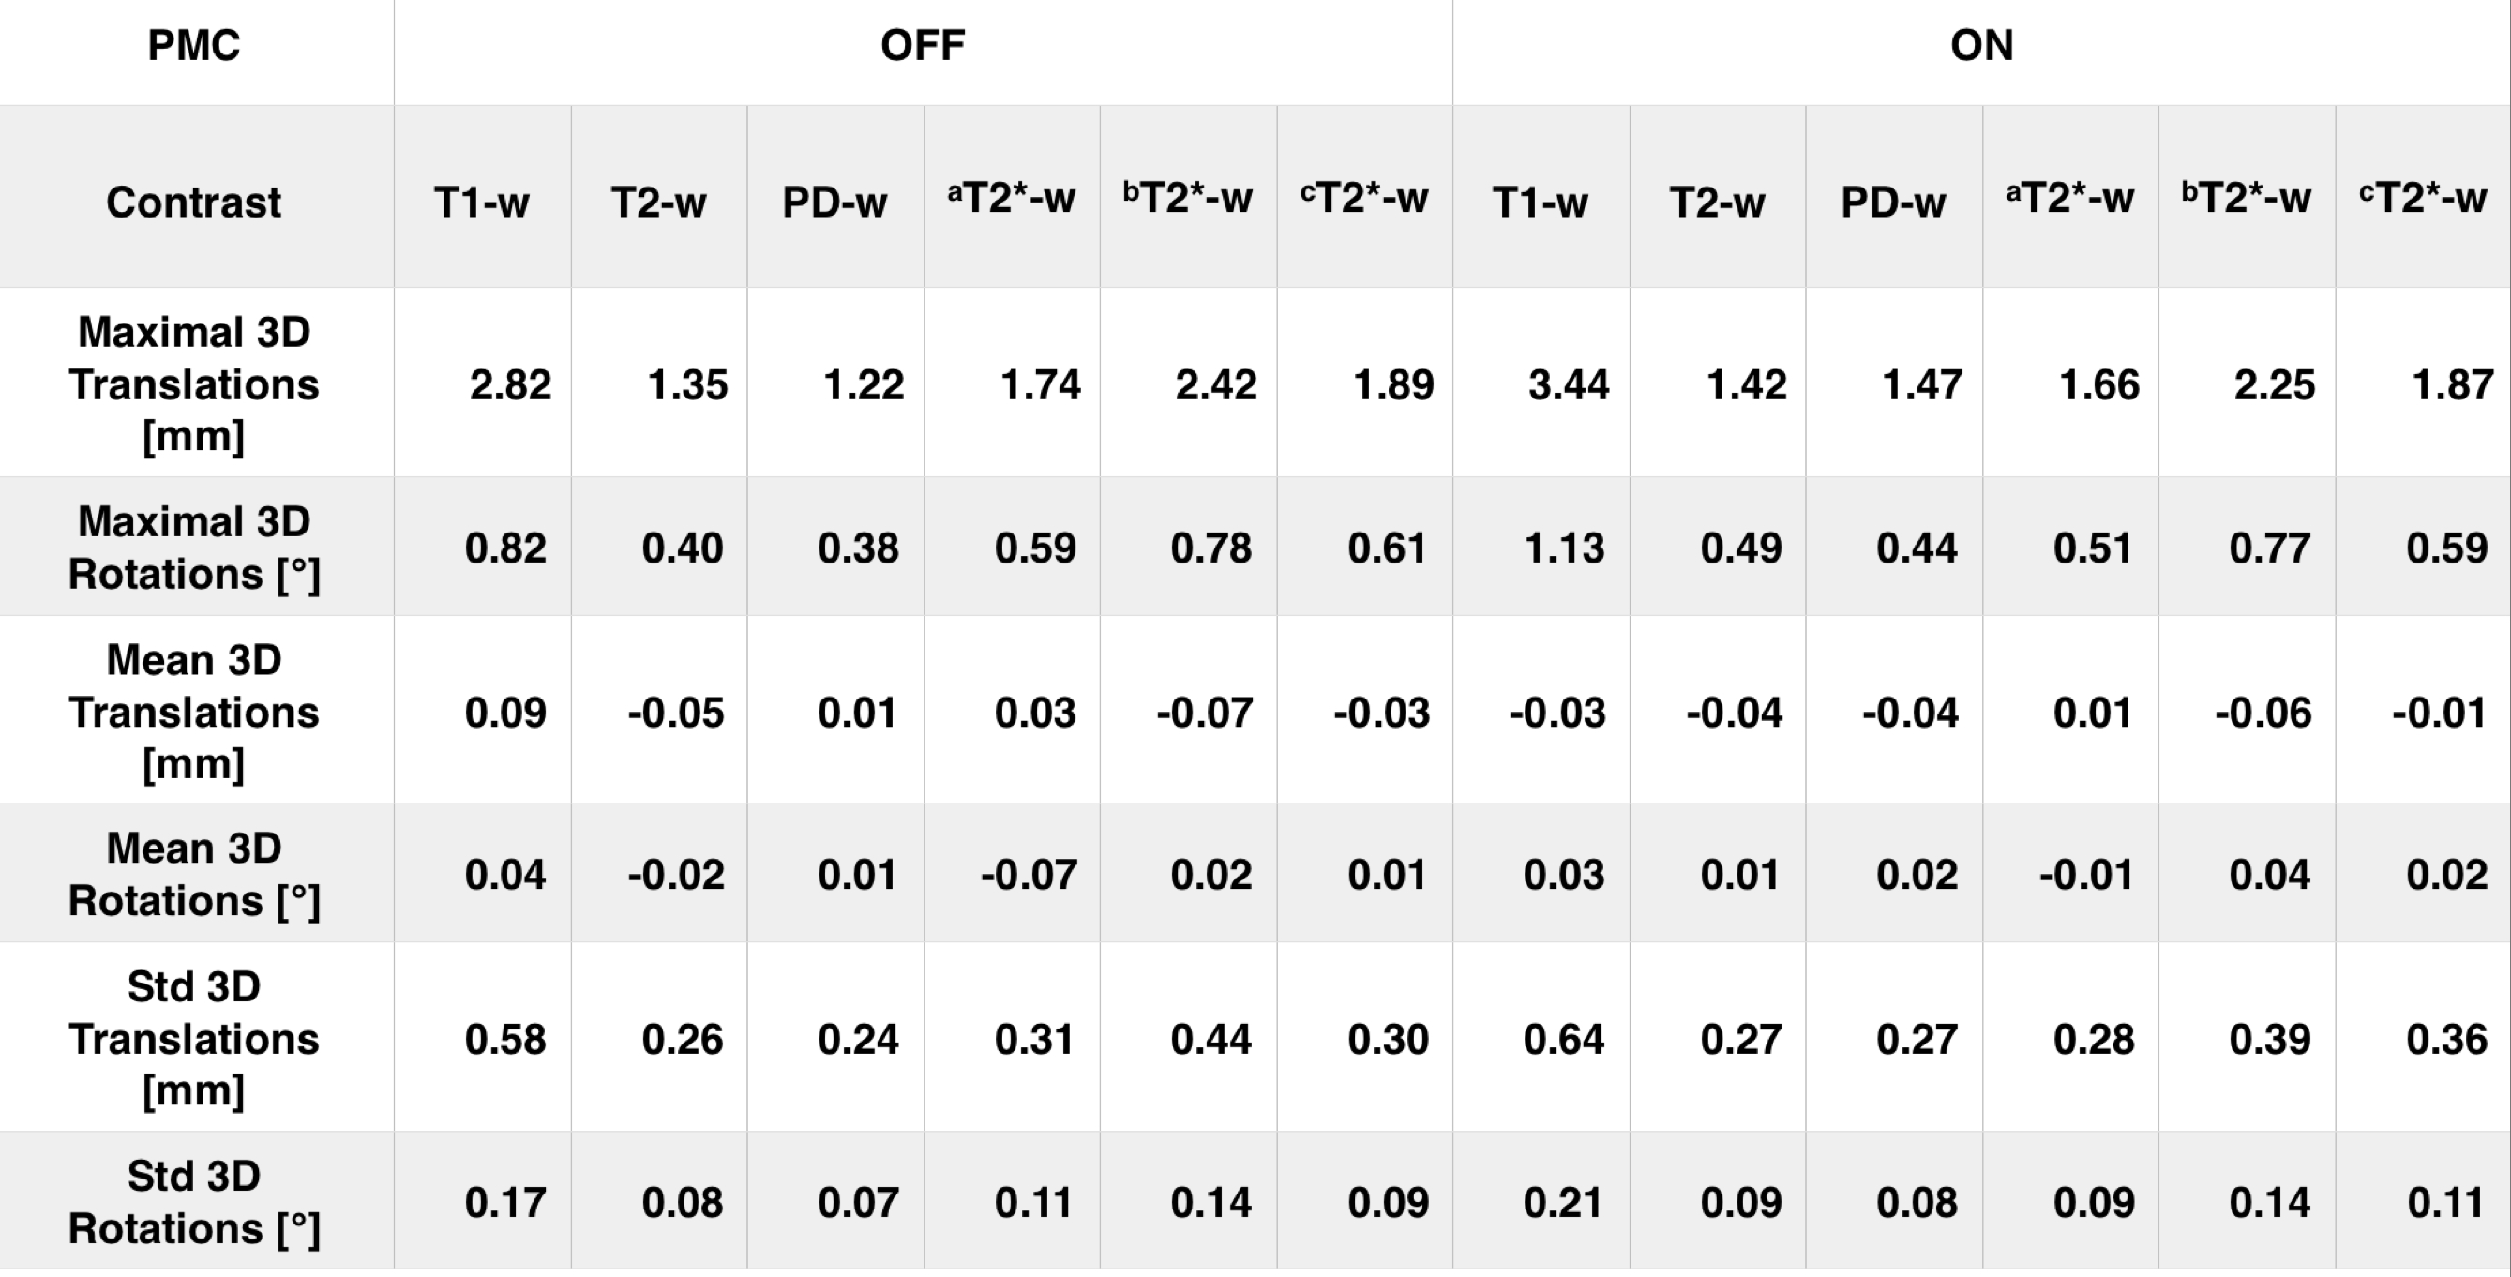Click the PD-w header under ON
The height and width of the screenshot is (1277, 2511).
coord(1893,203)
